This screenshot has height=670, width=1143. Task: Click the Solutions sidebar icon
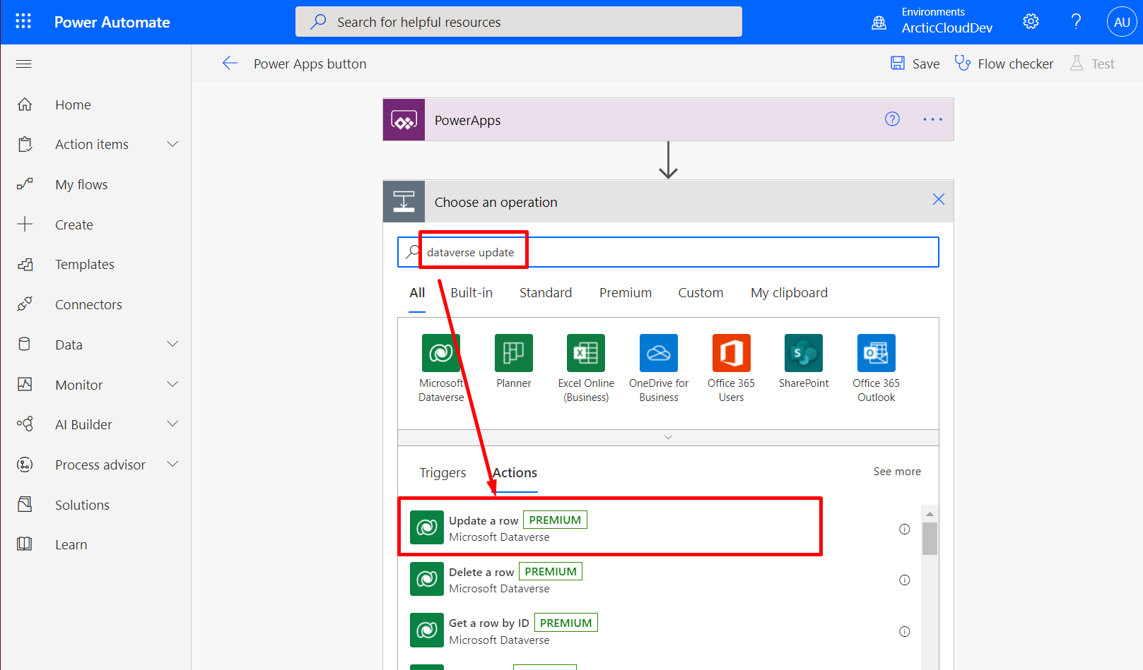25,504
